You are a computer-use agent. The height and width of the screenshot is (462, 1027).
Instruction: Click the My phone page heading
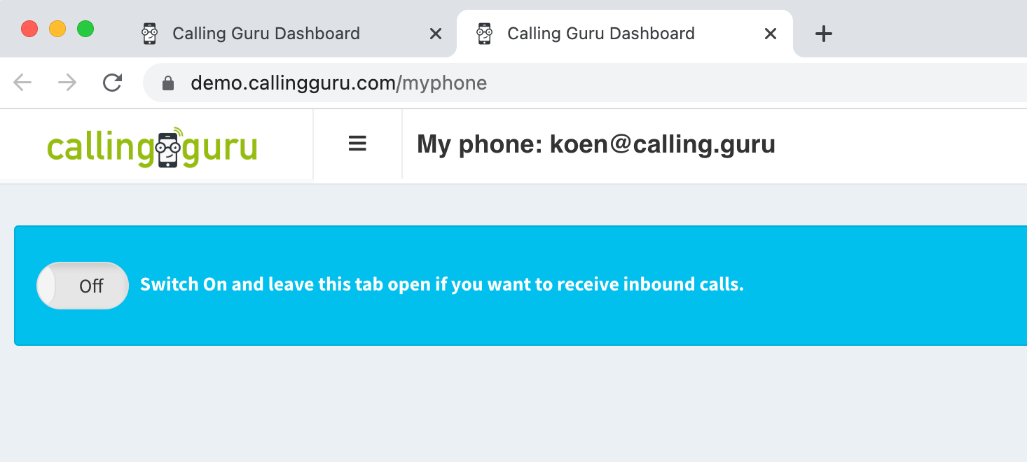point(596,144)
